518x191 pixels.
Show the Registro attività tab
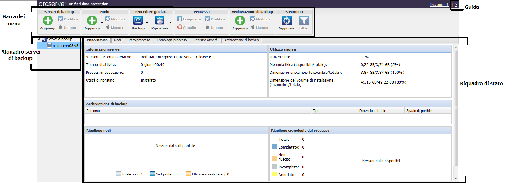tap(205, 40)
